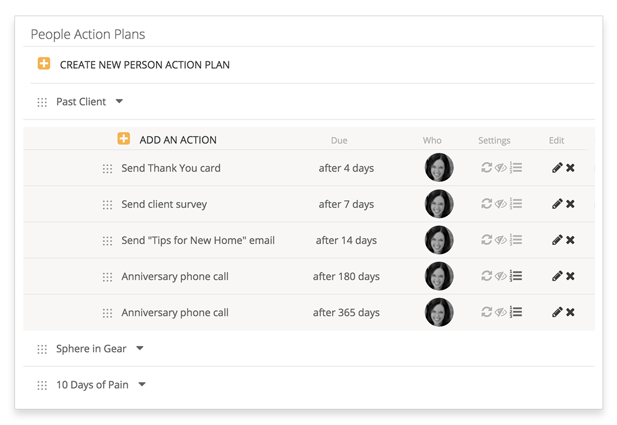The height and width of the screenshot is (425, 617).
Task: Click avatar in Tips for New Home row
Action: pyautogui.click(x=439, y=240)
